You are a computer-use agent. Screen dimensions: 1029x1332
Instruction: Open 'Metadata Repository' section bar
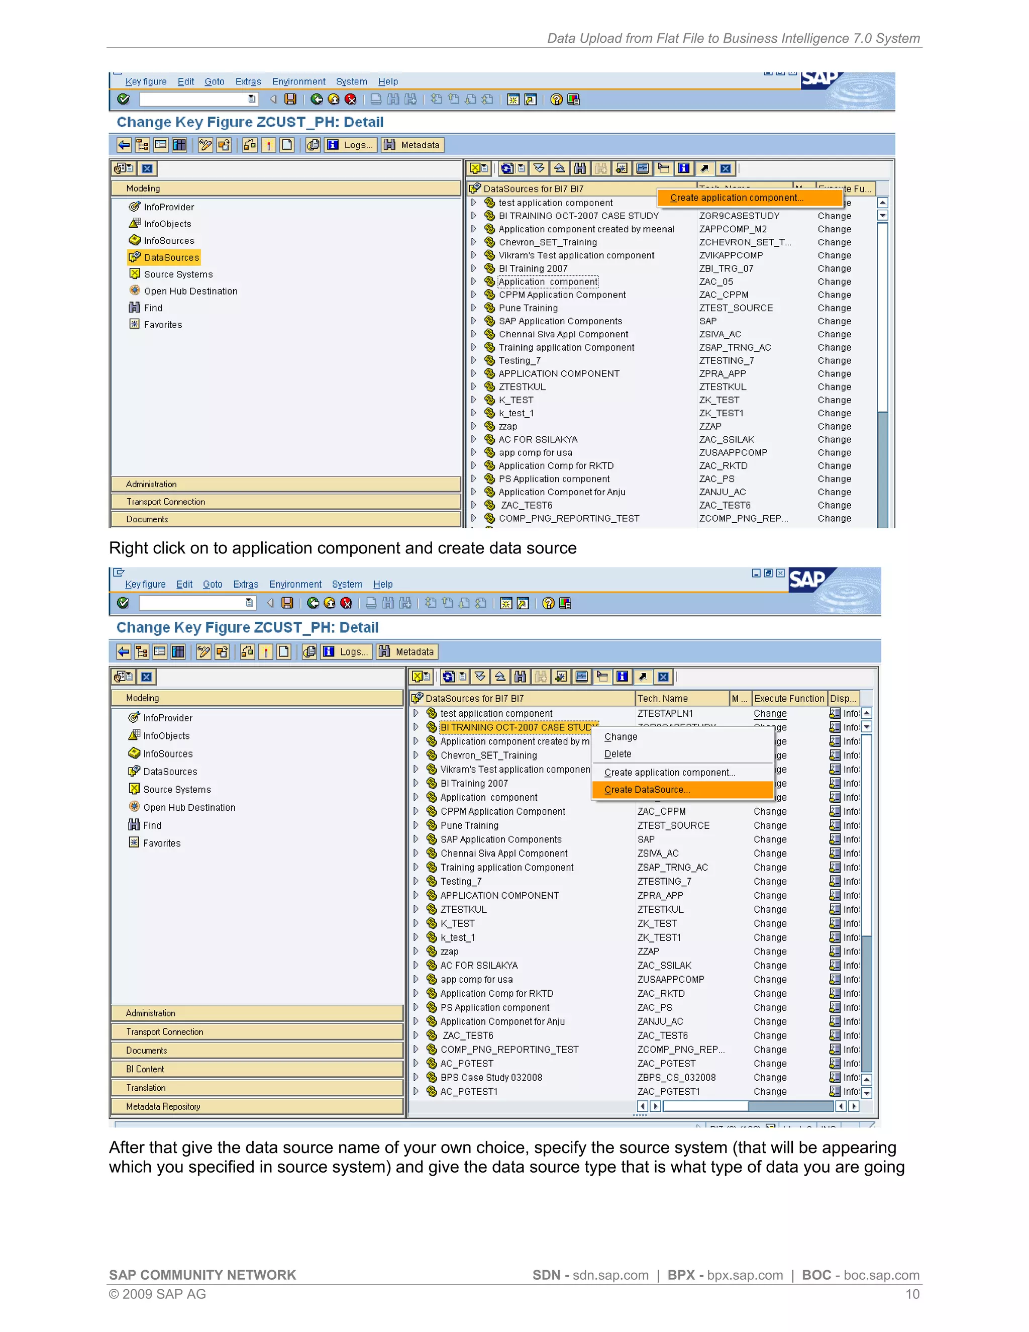point(257,1107)
